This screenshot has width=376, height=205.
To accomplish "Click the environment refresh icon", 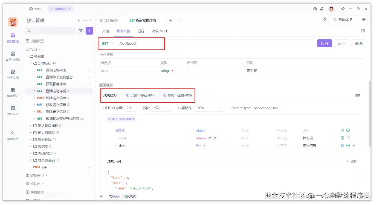I will tap(324, 19).
